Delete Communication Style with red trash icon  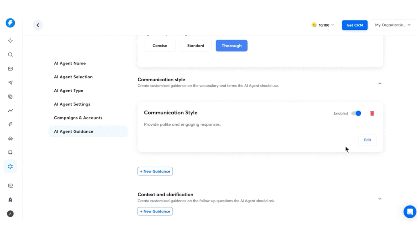(372, 113)
